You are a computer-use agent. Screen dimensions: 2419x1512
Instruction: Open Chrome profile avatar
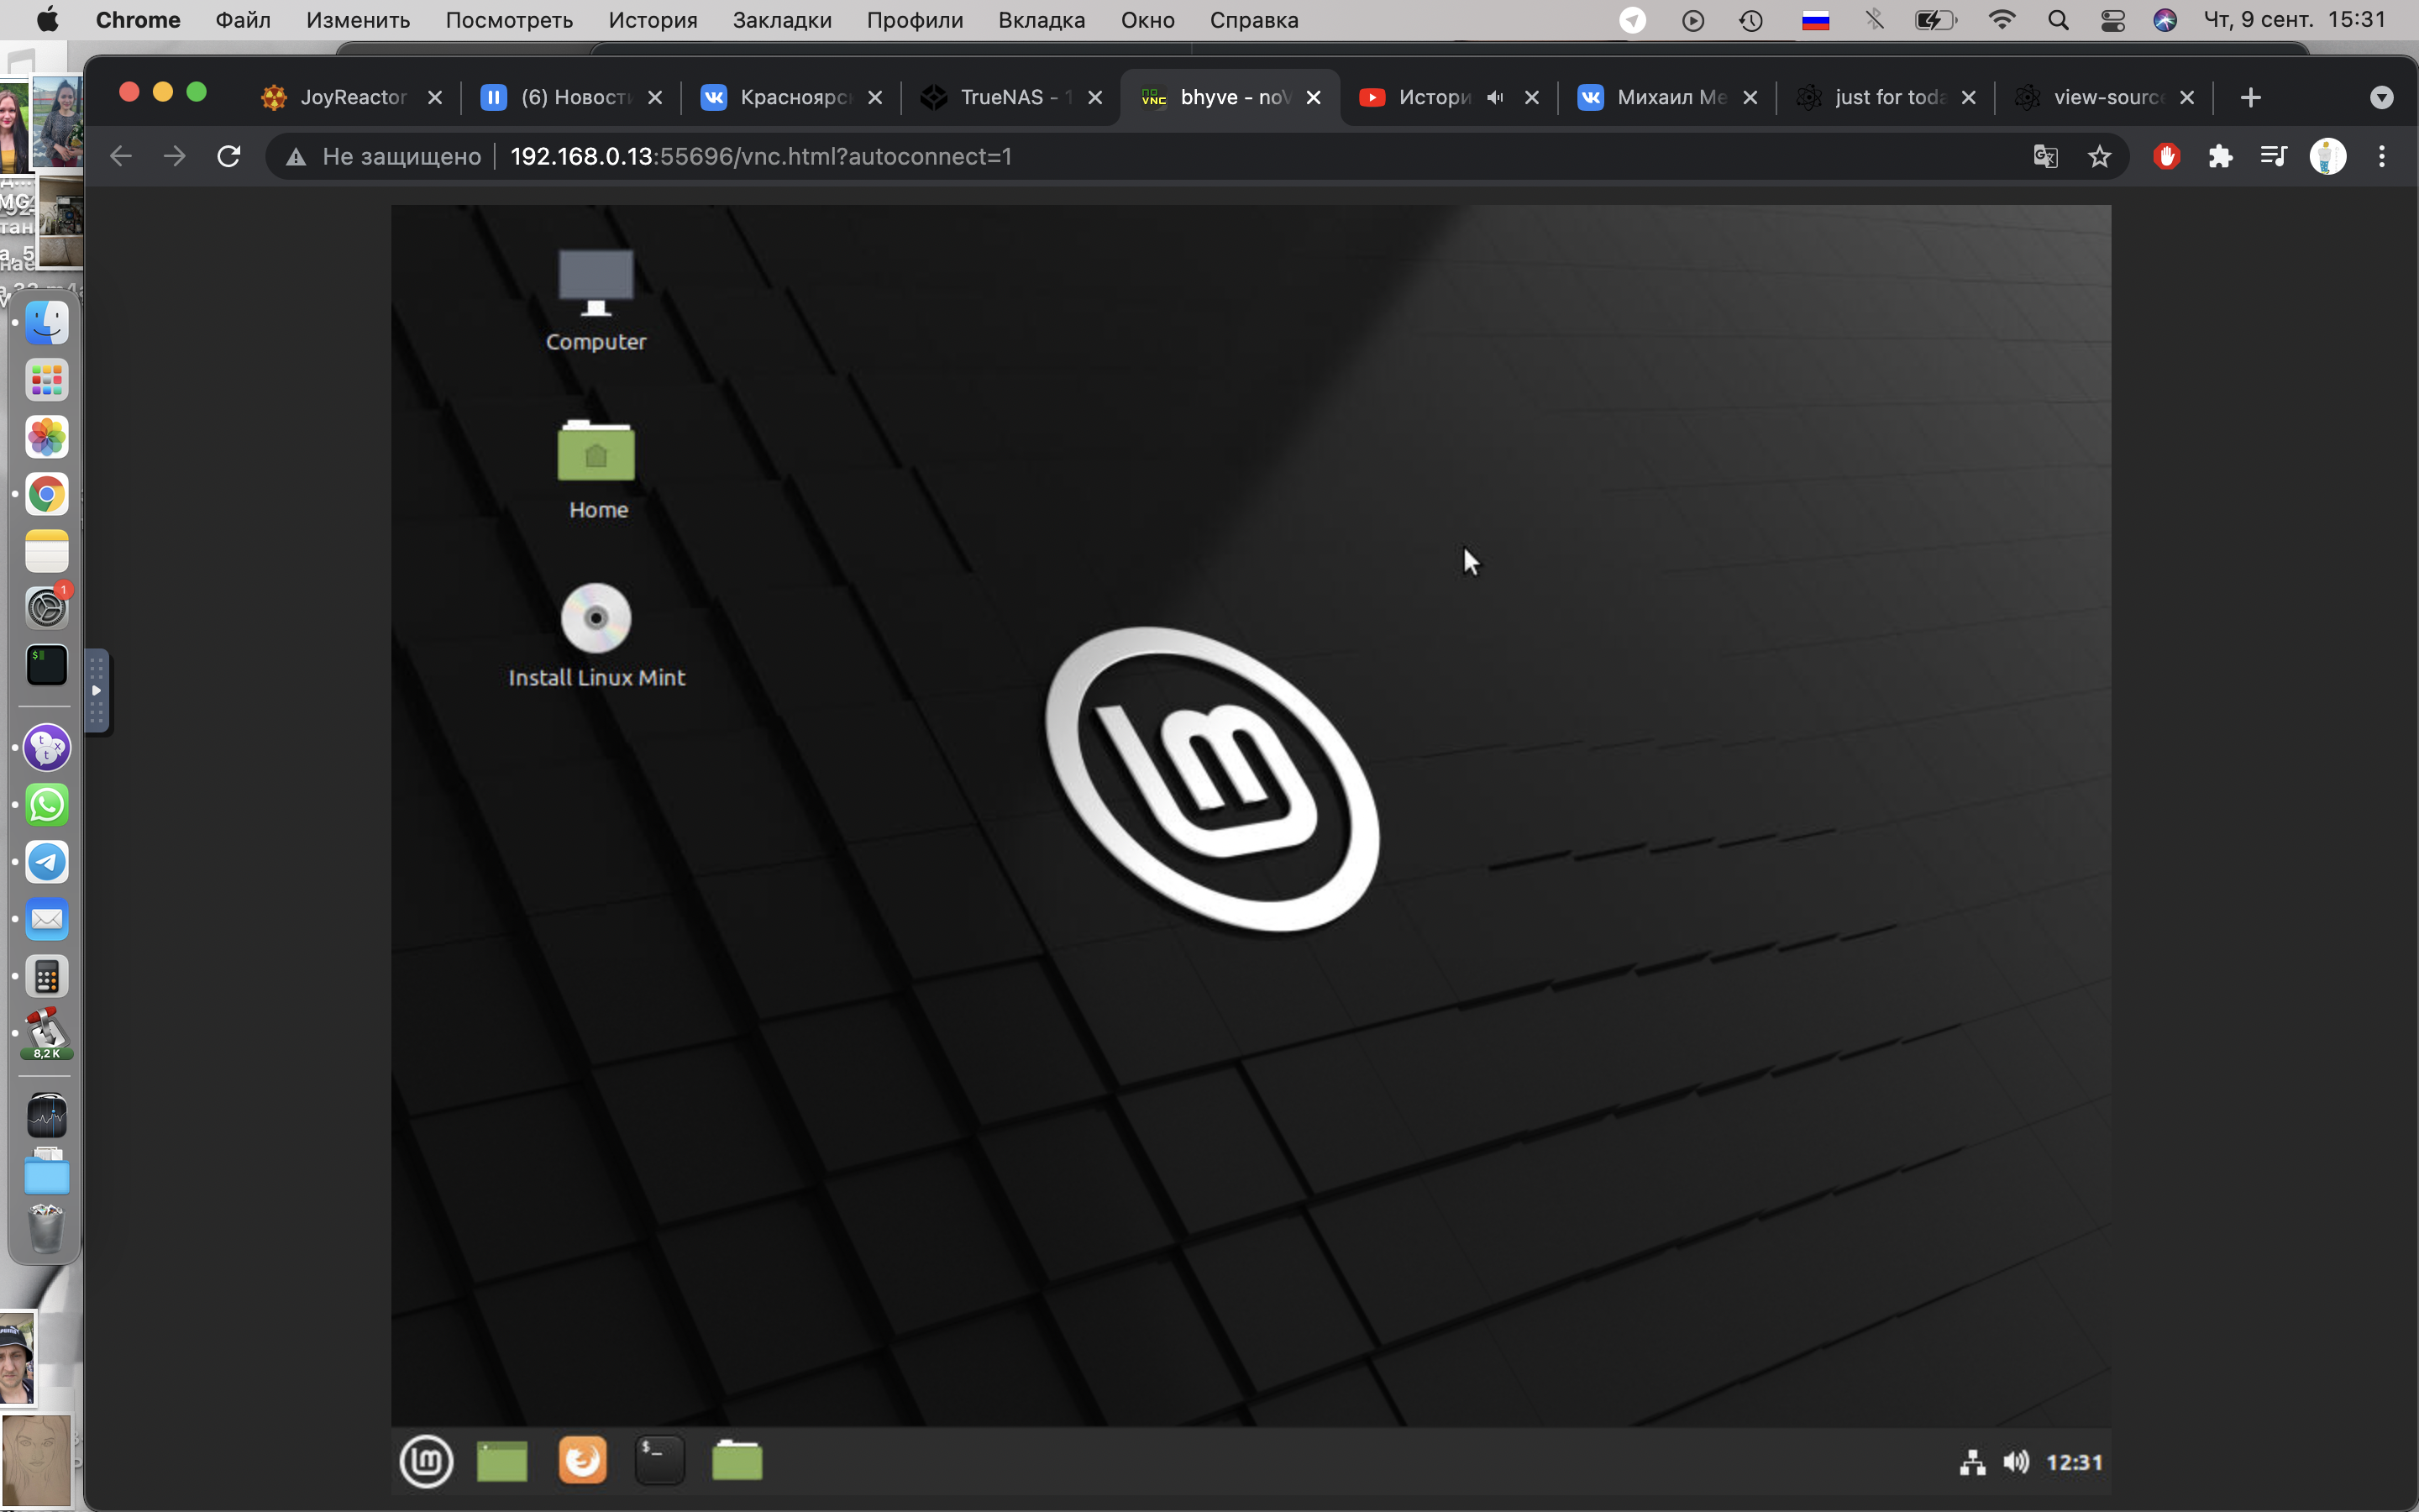coord(2327,156)
